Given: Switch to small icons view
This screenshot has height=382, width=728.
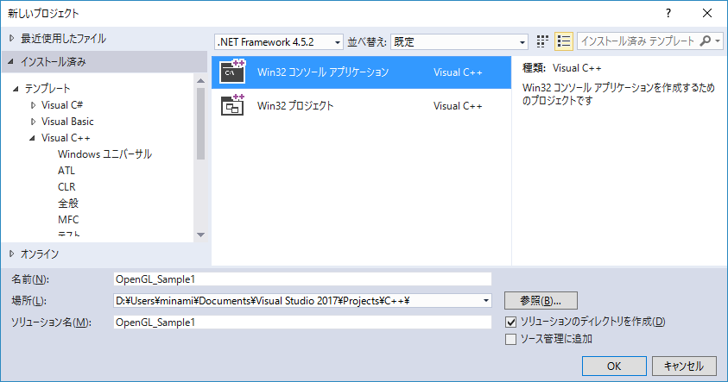Looking at the screenshot, I should click(x=542, y=41).
